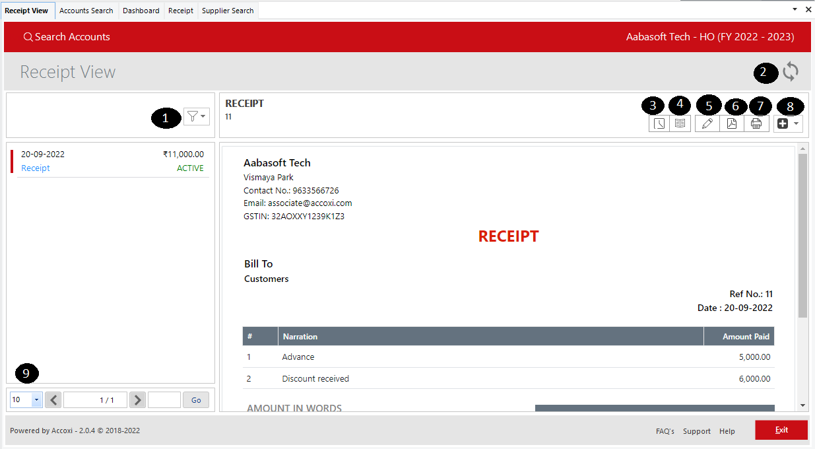
Task: Click the Date : 20-09-2022 text
Action: 735,308
